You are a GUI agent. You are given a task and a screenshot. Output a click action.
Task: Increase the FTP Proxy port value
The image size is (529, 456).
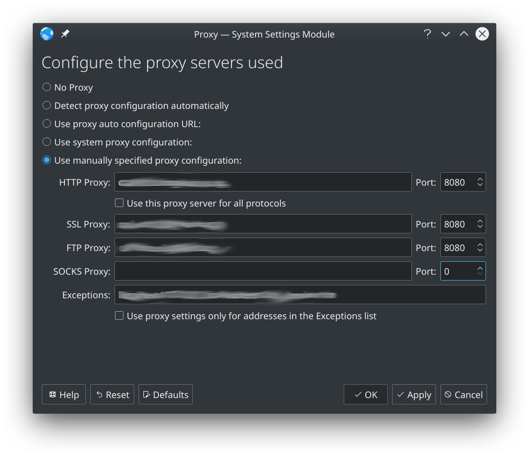pyautogui.click(x=480, y=245)
